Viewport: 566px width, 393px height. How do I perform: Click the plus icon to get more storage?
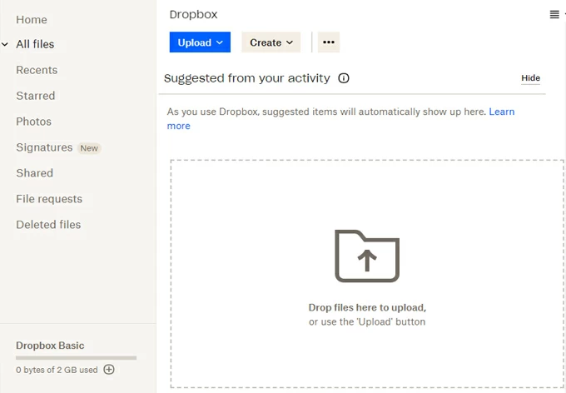109,370
